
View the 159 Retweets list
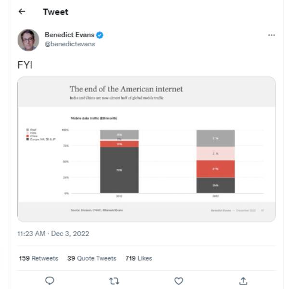pyautogui.click(x=39, y=258)
